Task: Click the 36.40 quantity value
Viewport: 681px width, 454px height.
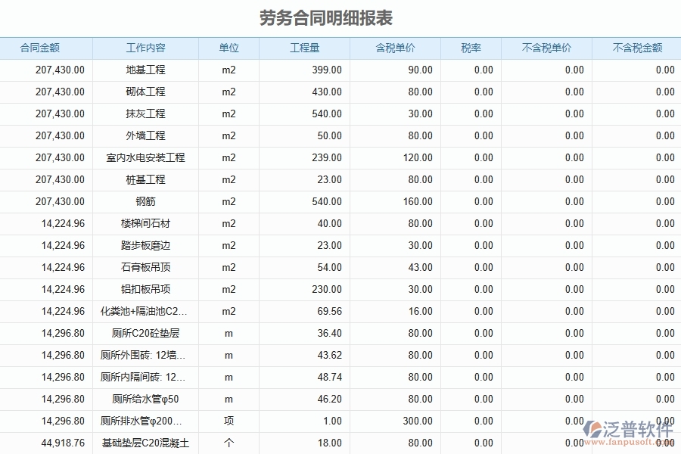Action: click(330, 333)
